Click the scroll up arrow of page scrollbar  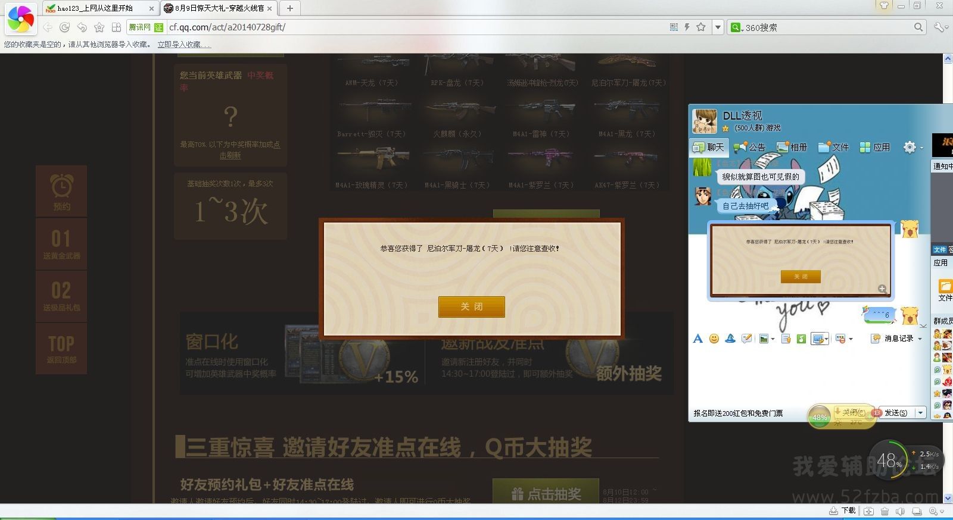[x=948, y=58]
